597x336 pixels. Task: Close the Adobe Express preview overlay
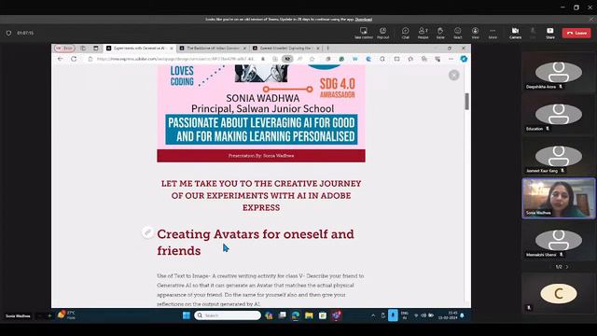pyautogui.click(x=453, y=76)
